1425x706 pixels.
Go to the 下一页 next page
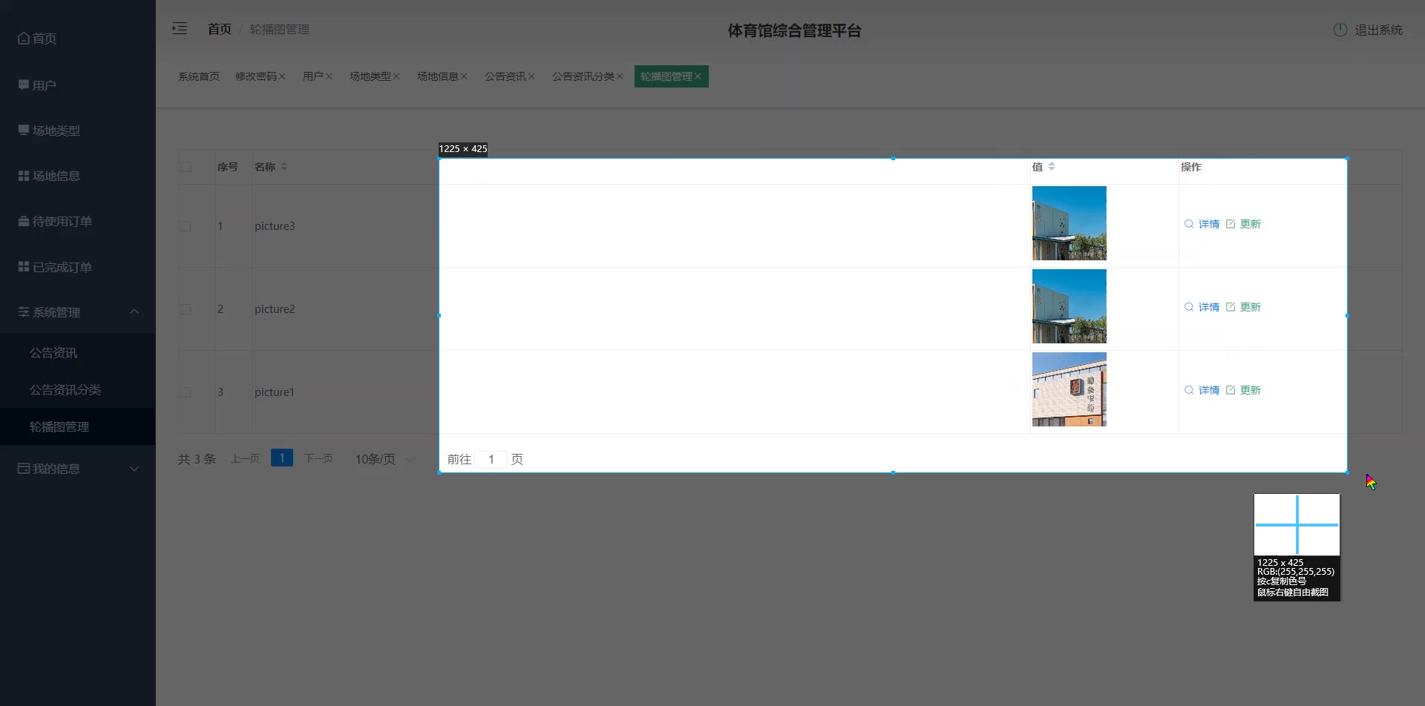tap(319, 459)
